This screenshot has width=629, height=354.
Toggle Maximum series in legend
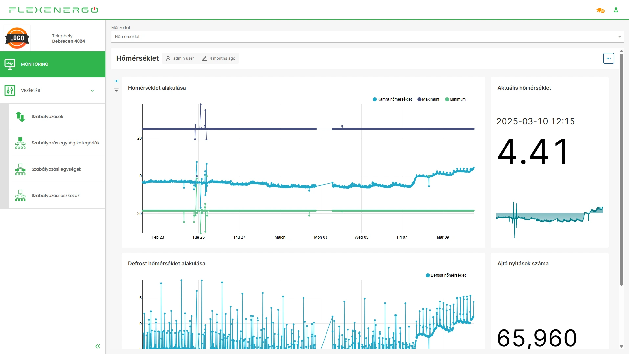[428, 99]
